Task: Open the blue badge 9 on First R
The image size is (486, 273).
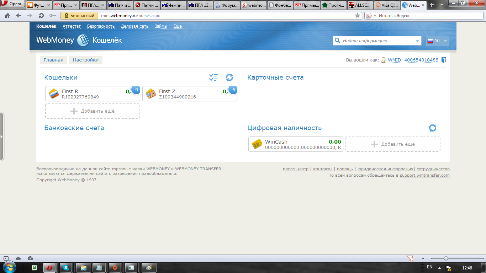Action: [x=136, y=90]
